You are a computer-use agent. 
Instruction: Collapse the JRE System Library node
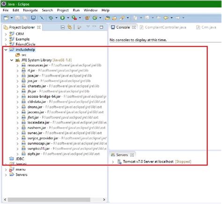[12, 60]
